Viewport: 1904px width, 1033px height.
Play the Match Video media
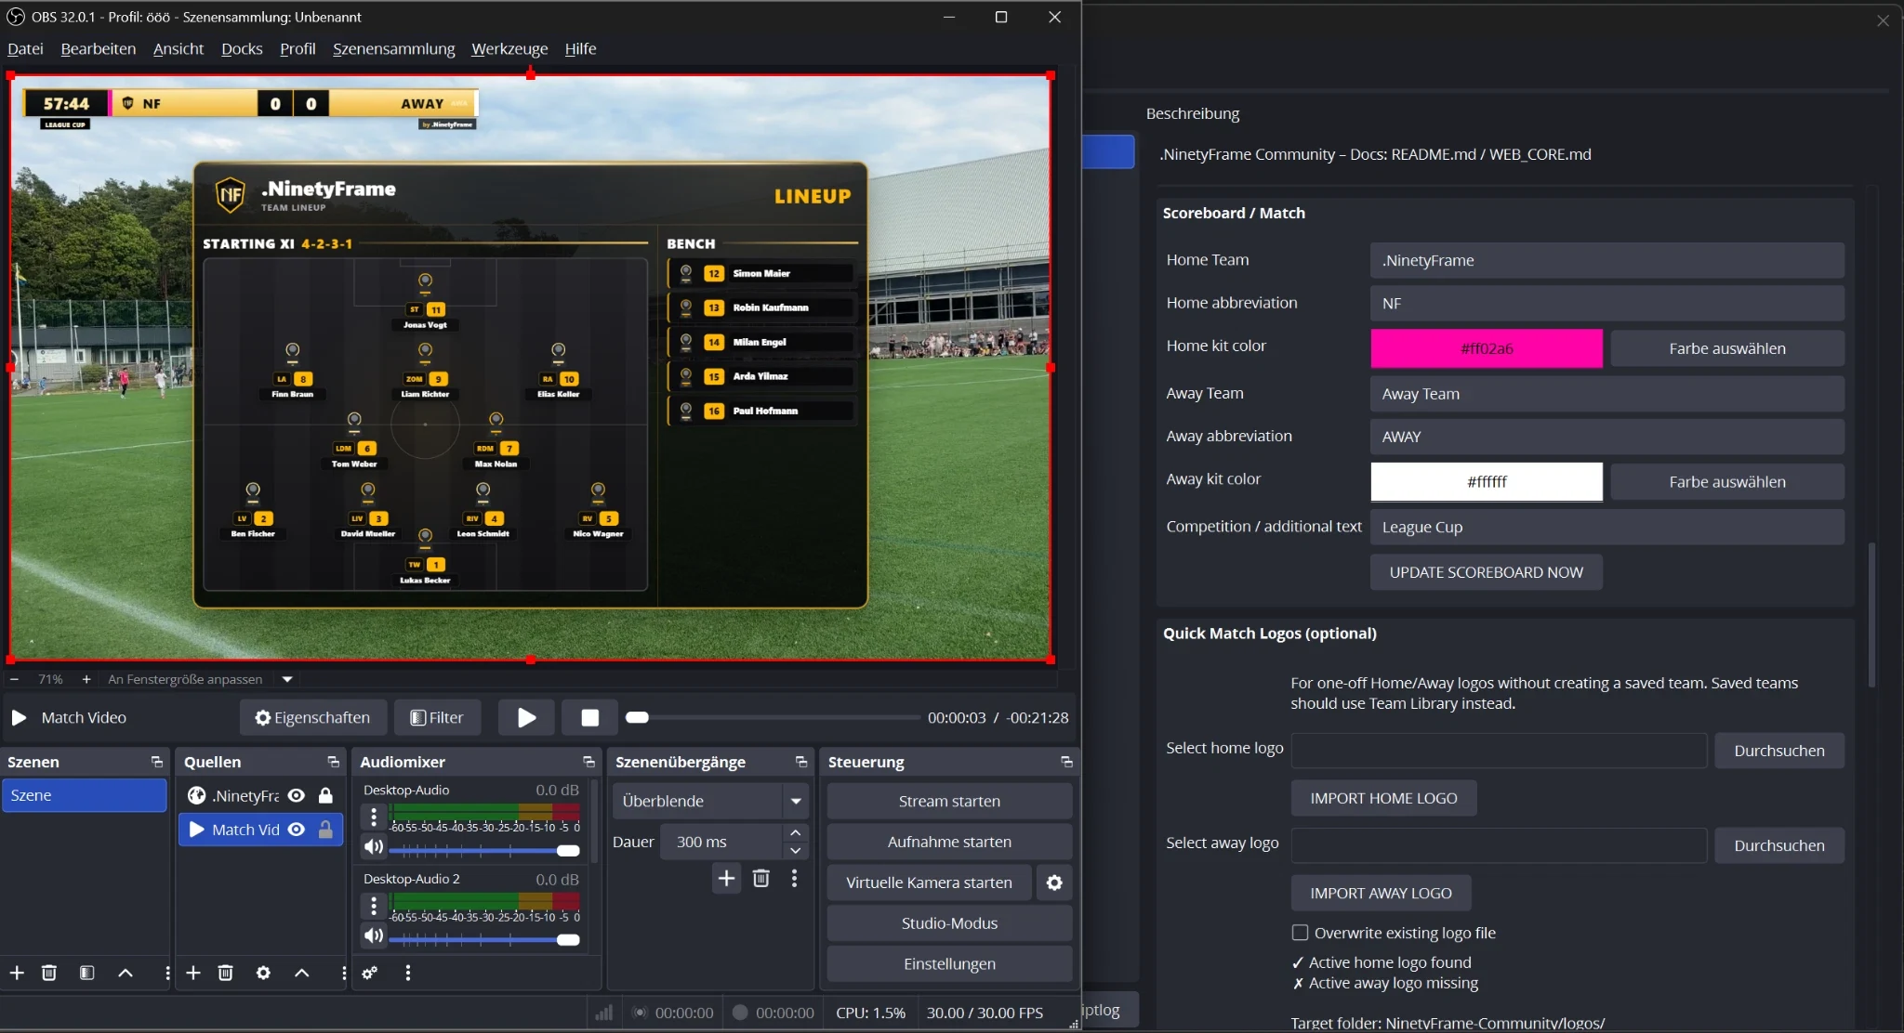pyautogui.click(x=526, y=717)
